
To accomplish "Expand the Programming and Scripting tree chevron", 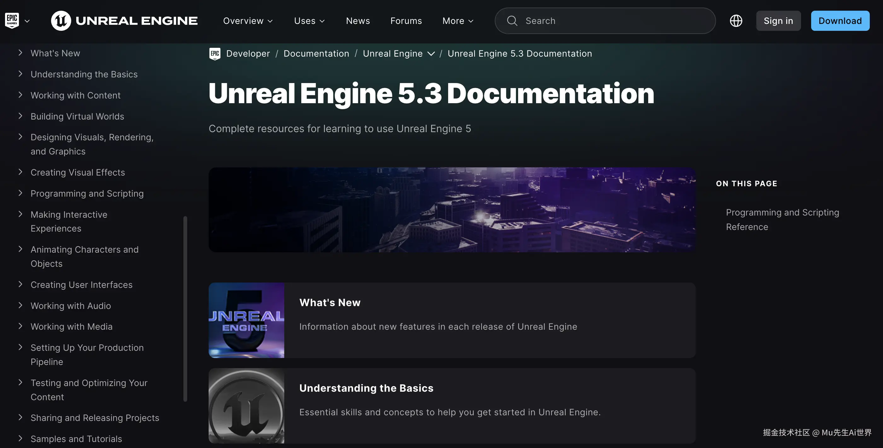I will (20, 193).
